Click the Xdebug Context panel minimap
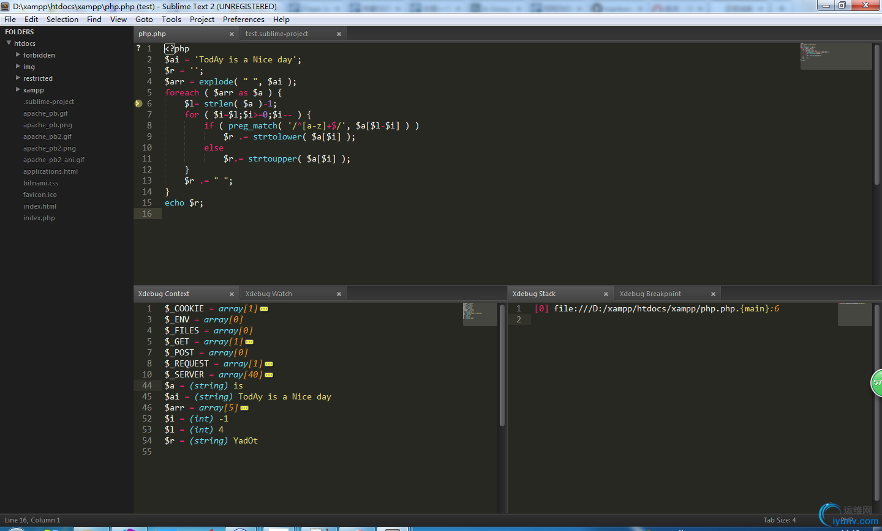 480,314
